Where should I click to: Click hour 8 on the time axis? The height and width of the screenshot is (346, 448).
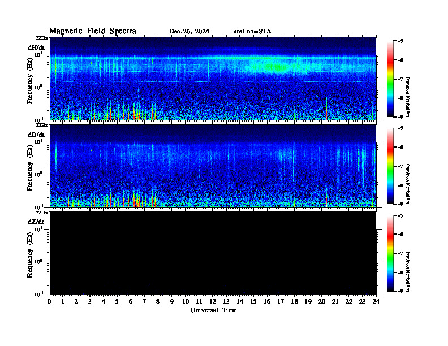click(x=158, y=302)
